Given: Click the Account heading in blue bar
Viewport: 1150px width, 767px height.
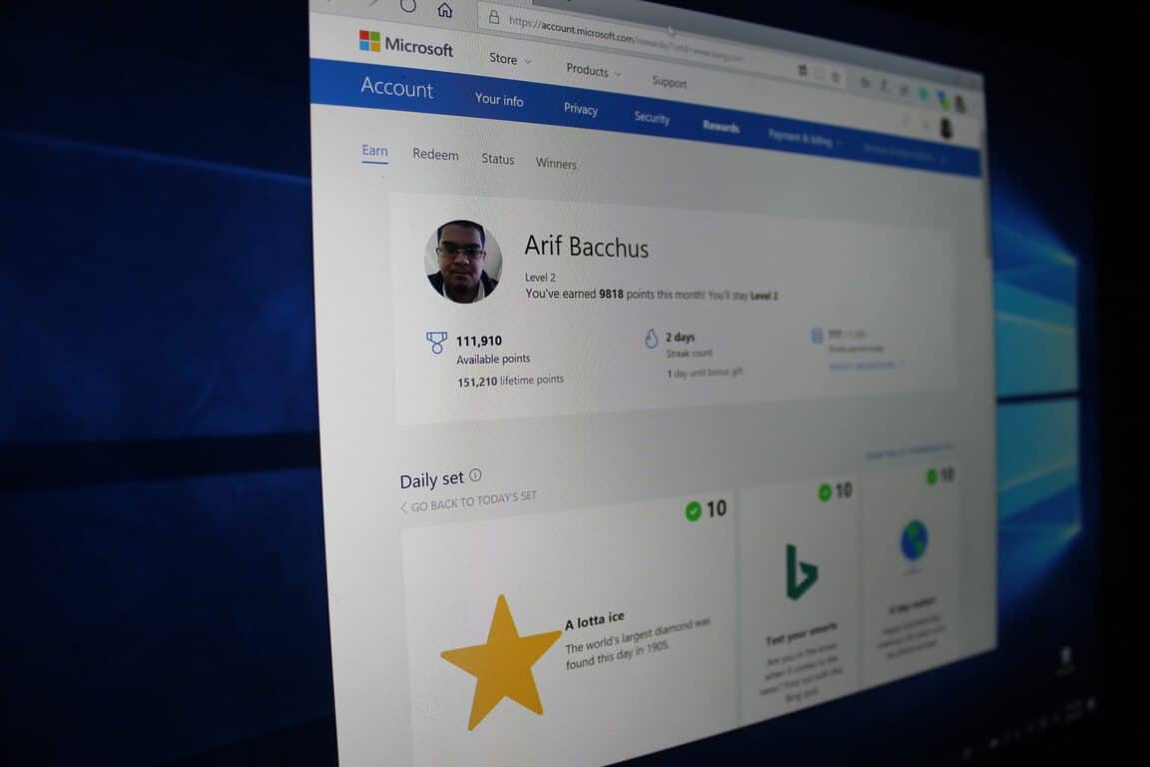Looking at the screenshot, I should [396, 87].
